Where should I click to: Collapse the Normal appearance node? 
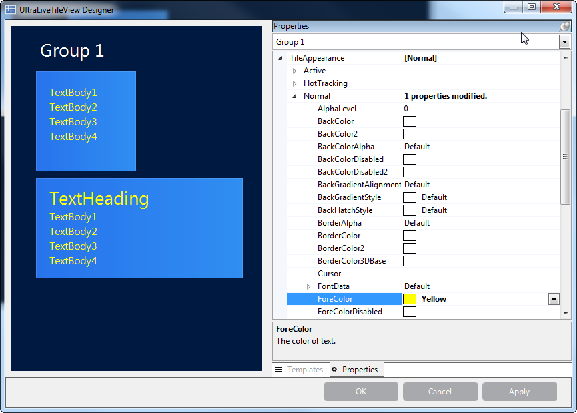click(x=294, y=96)
